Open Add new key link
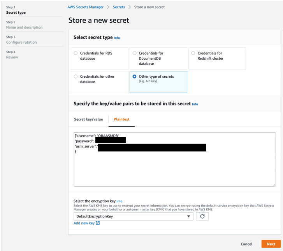The width and height of the screenshot is (283, 251). 84,223
